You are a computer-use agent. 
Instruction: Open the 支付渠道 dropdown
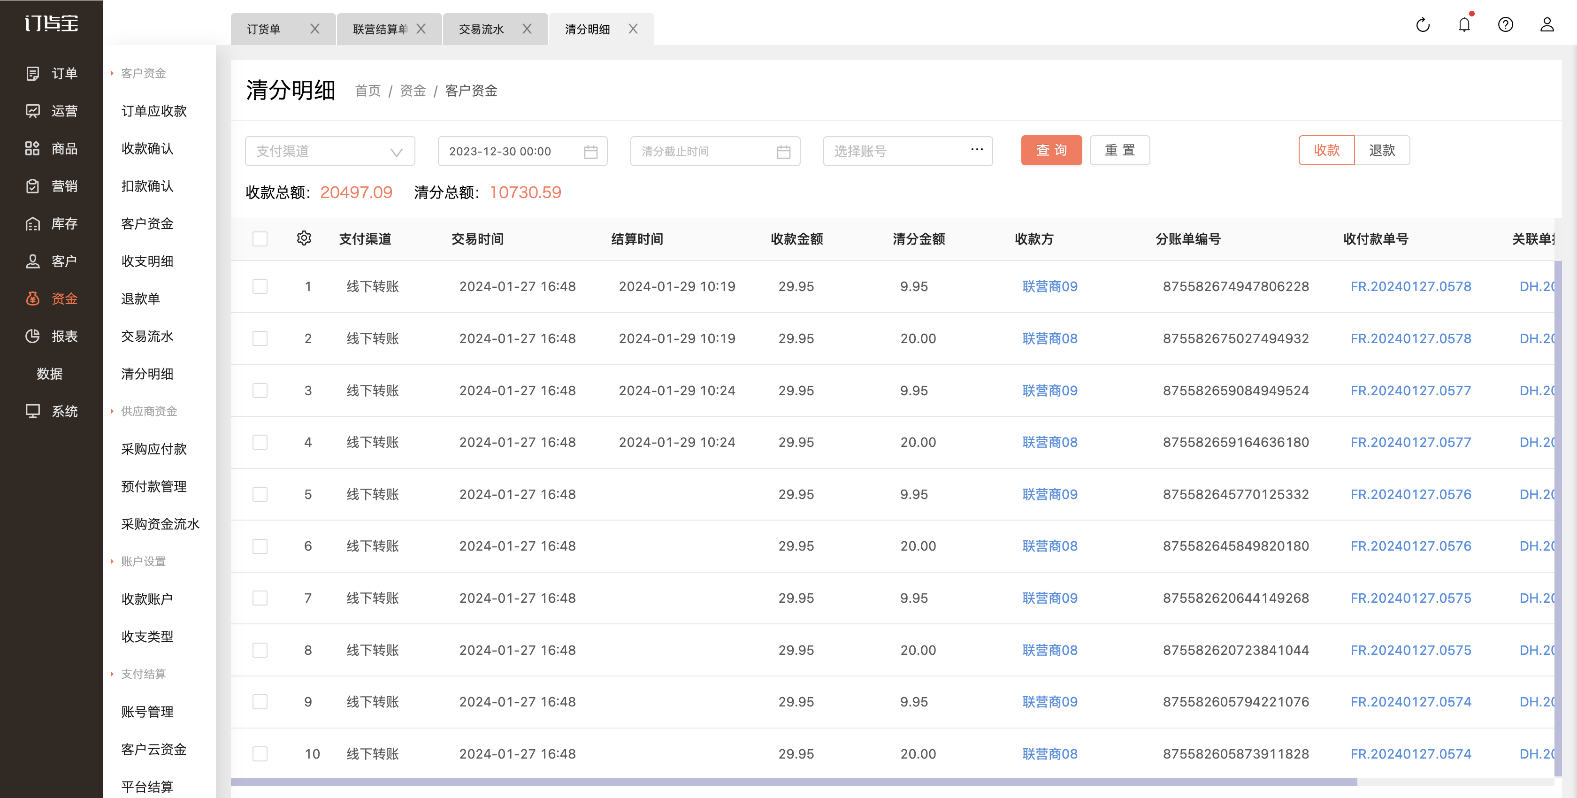click(x=330, y=151)
